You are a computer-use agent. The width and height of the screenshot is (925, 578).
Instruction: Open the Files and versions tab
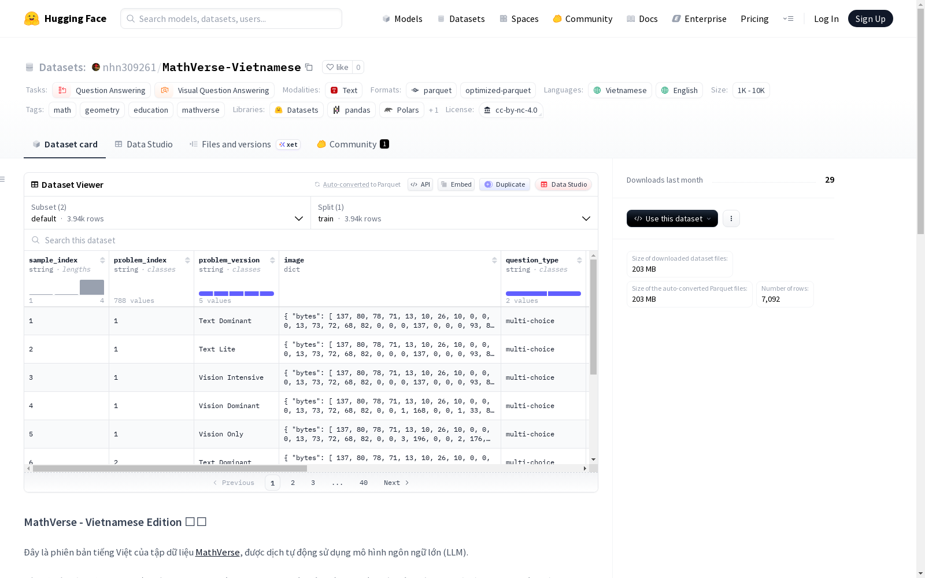coord(245,144)
